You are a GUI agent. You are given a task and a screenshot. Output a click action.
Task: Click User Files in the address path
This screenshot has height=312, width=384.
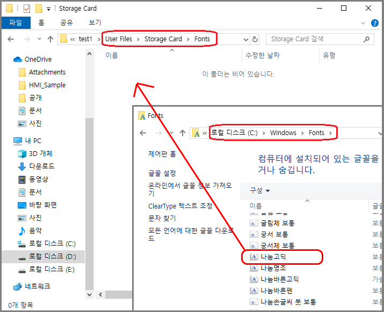[x=119, y=39]
